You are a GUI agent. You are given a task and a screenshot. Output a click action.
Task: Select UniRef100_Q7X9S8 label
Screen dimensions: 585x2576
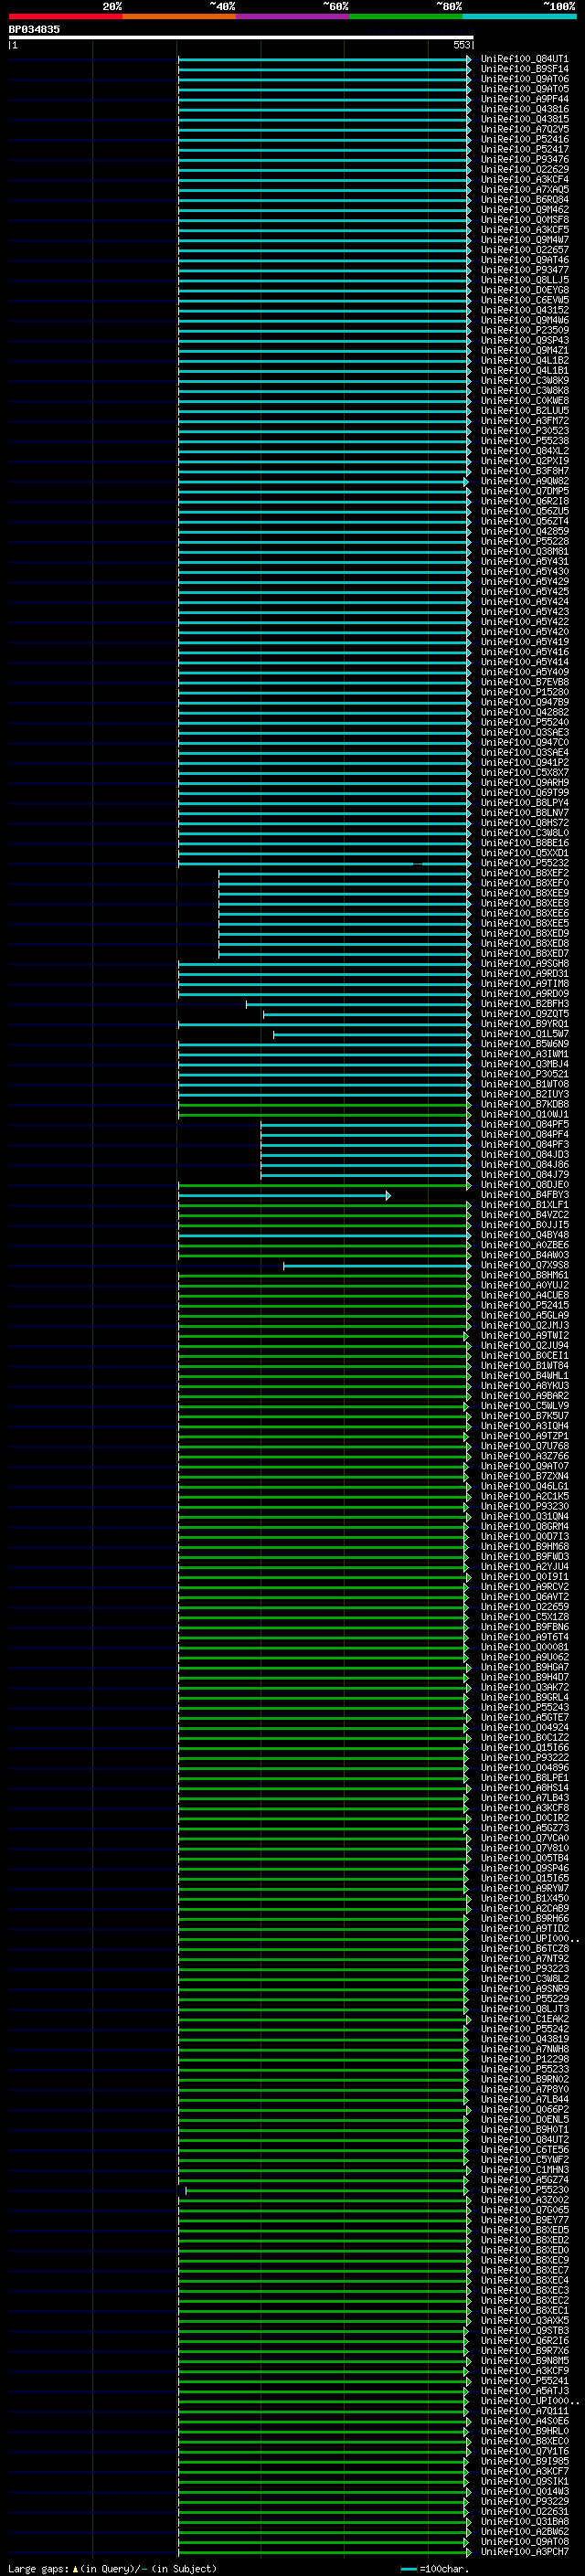(x=524, y=1265)
